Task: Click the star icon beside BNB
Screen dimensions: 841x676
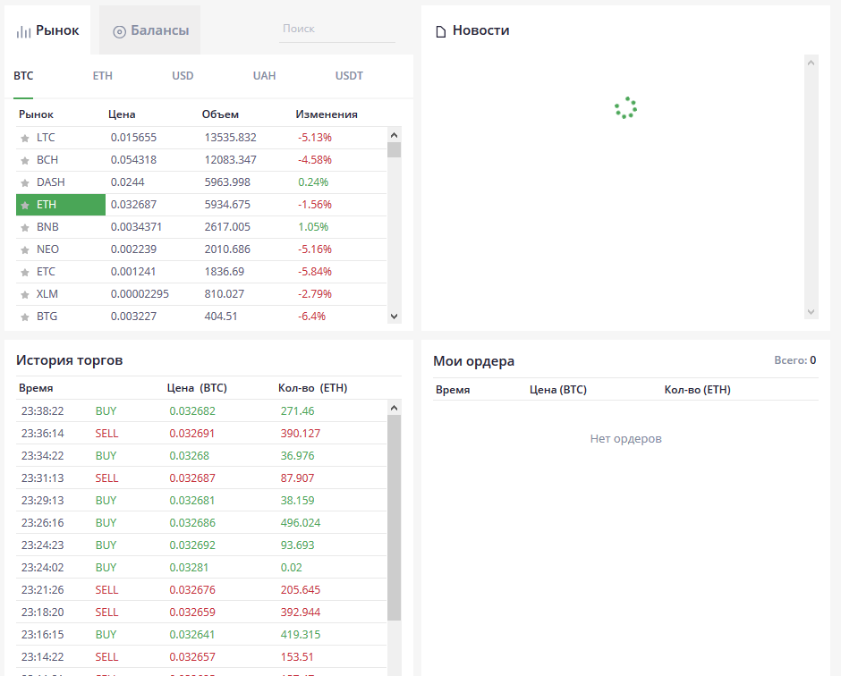Action: click(25, 228)
